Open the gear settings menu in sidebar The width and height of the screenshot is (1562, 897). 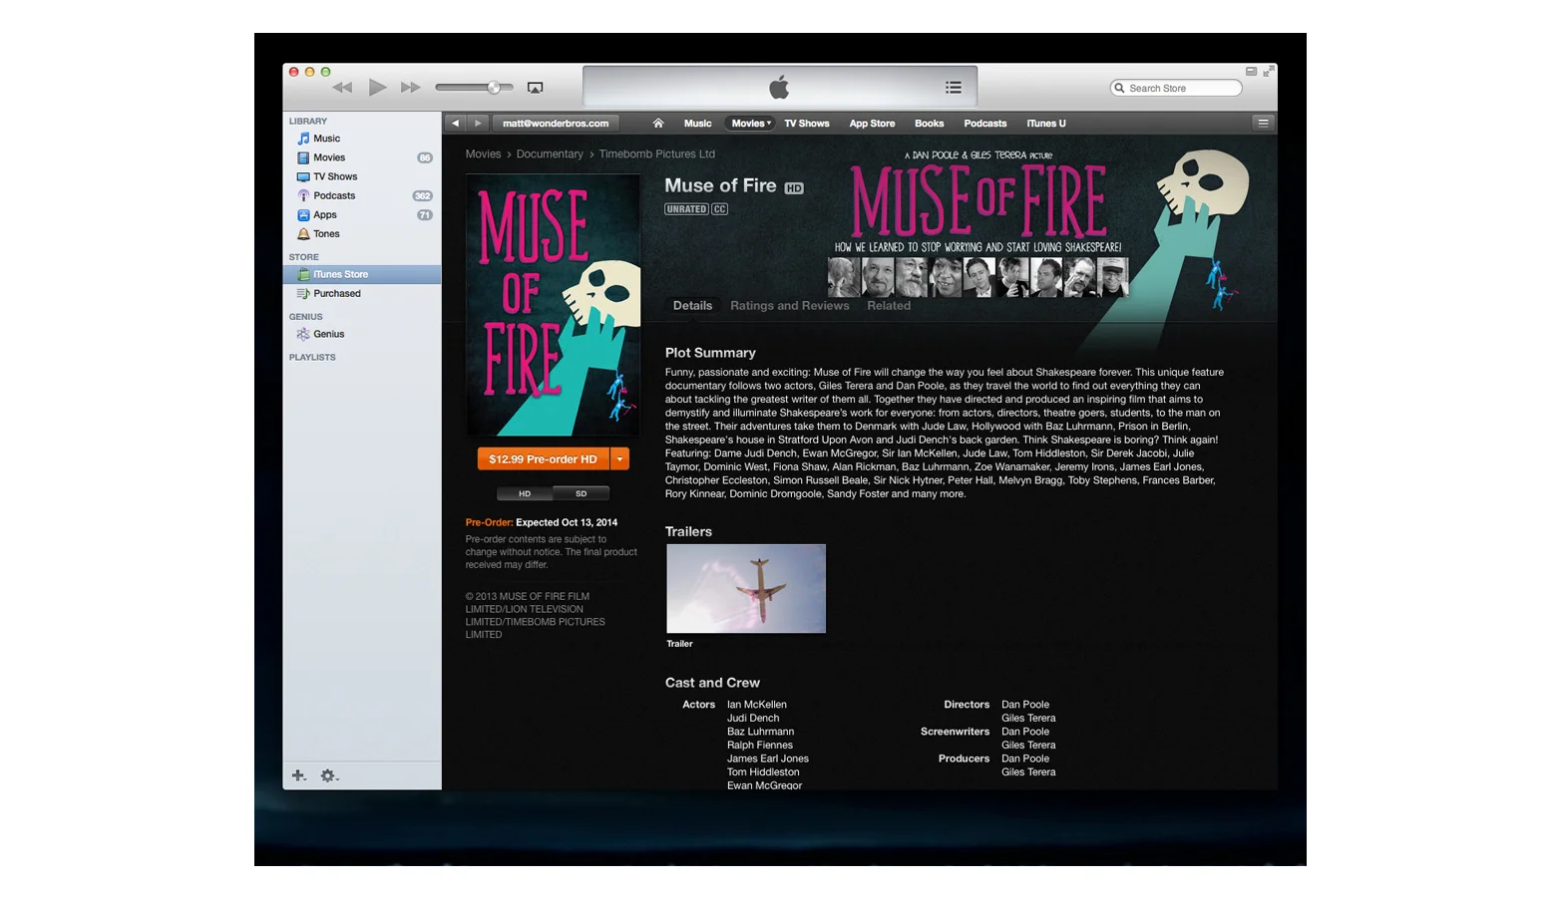329,775
